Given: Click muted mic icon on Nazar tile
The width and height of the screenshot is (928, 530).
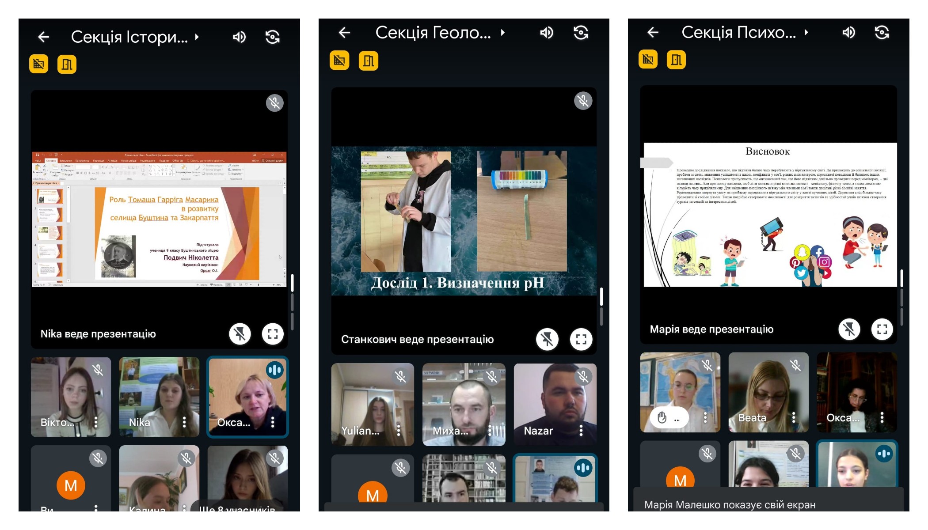Looking at the screenshot, I should (x=583, y=376).
